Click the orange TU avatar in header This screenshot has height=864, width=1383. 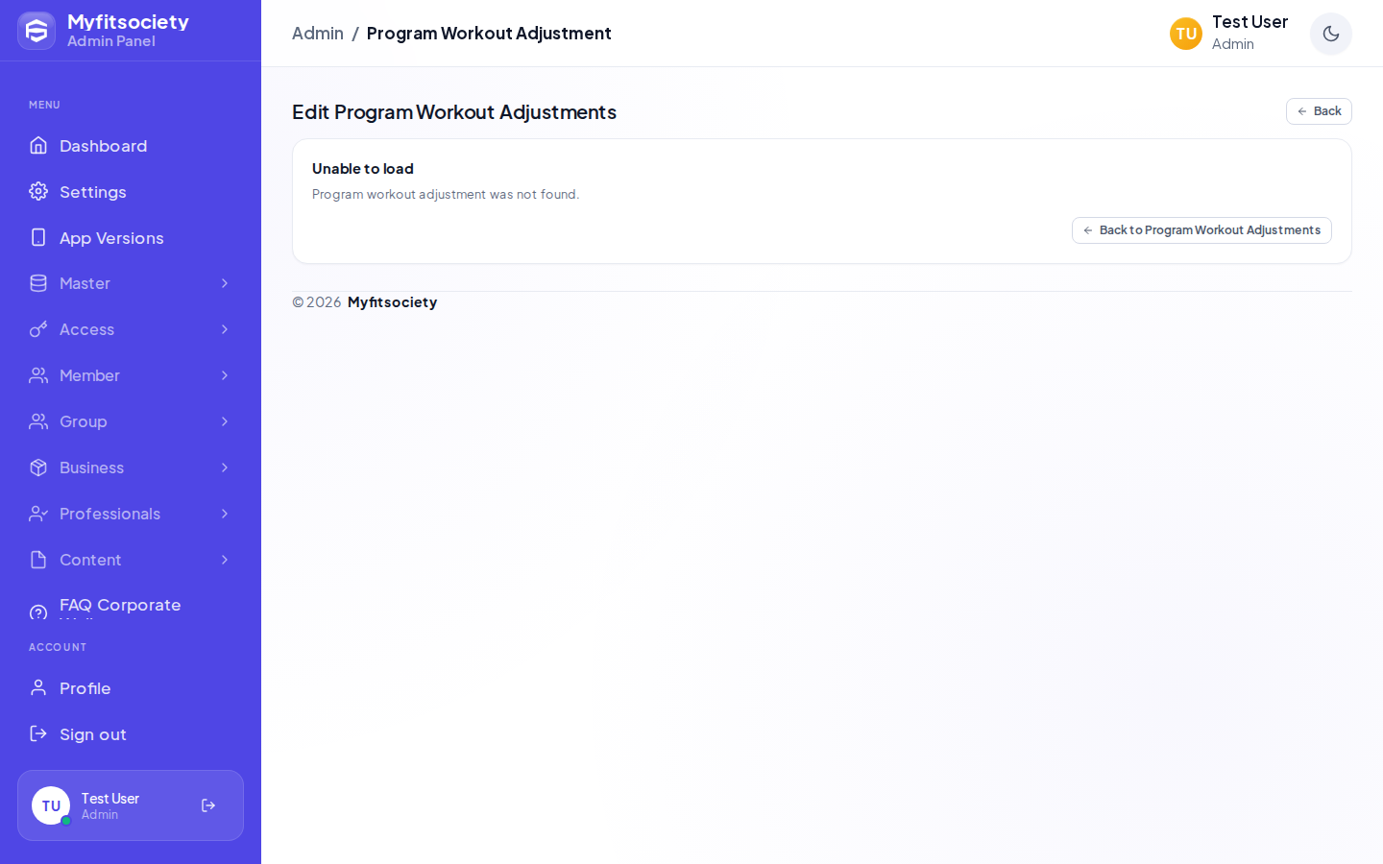point(1186,34)
